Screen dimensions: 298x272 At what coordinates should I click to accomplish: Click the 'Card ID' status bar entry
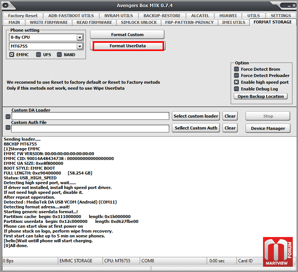(x=245, y=261)
